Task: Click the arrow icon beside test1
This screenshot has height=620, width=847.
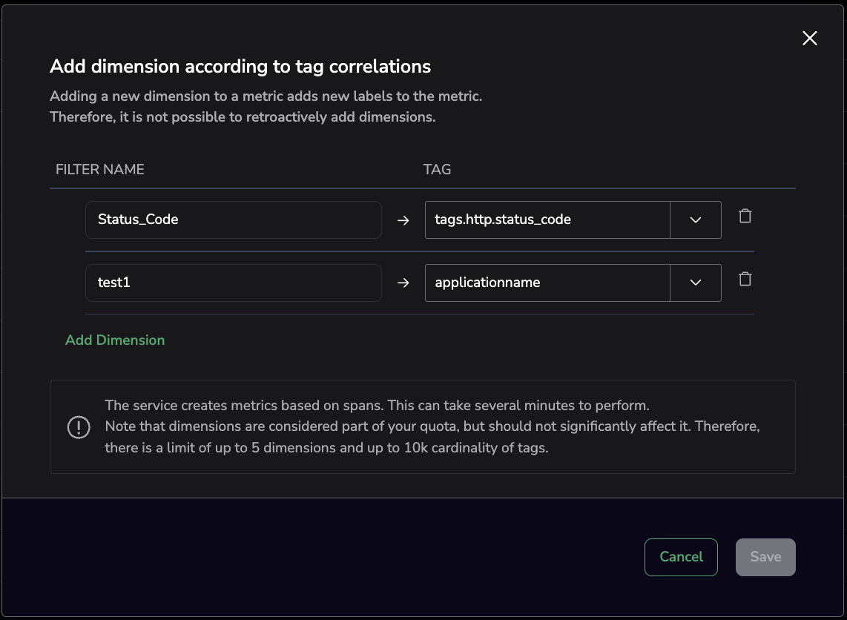Action: coord(403,283)
